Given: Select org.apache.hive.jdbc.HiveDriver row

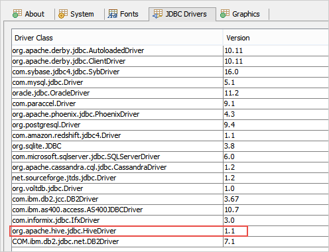Looking at the screenshot, I should click(170, 231).
